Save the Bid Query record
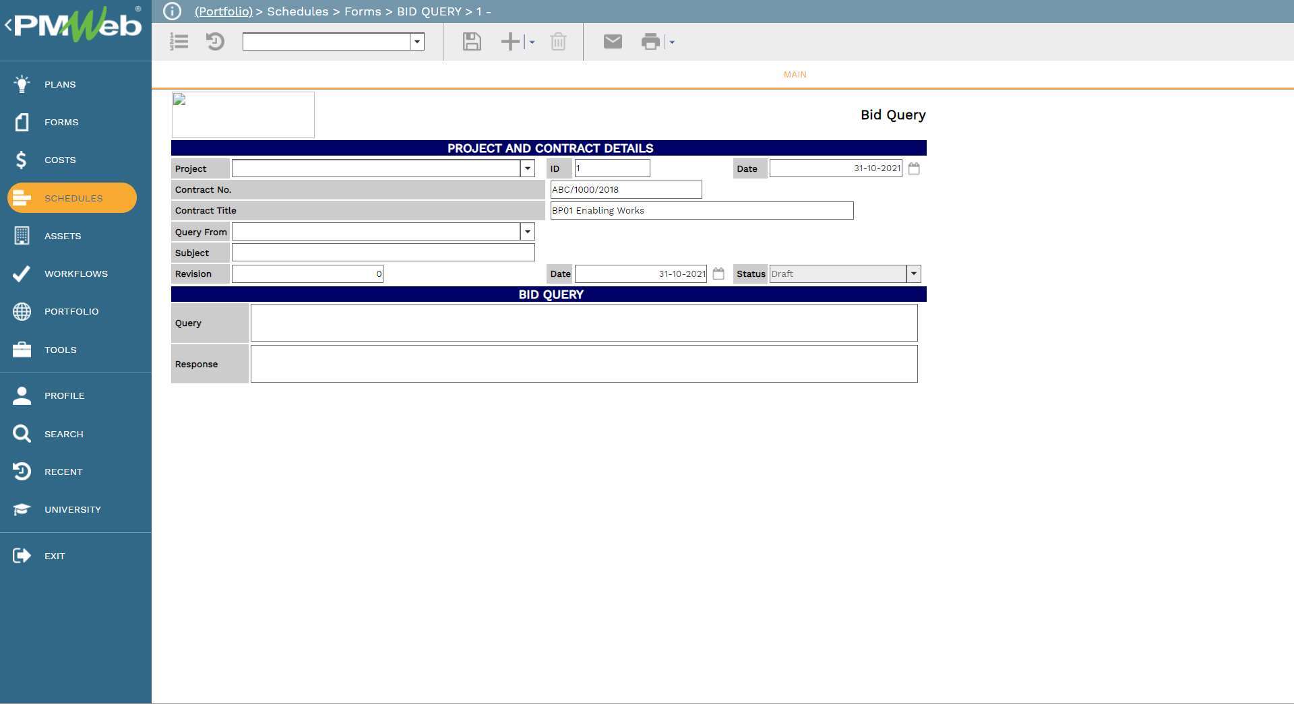1294x704 pixels. [x=471, y=41]
